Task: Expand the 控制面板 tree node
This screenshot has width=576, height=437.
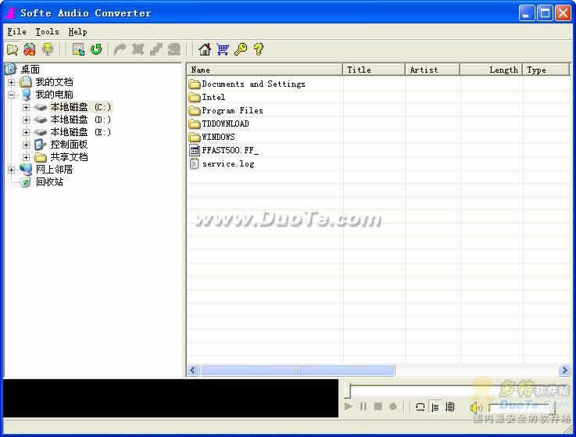Action: 26,145
